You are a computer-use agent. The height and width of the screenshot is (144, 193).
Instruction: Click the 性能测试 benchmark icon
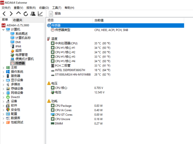click(x=8, y=122)
